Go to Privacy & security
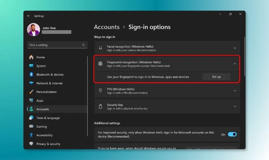This screenshot has height=160, width=269. 57,144
